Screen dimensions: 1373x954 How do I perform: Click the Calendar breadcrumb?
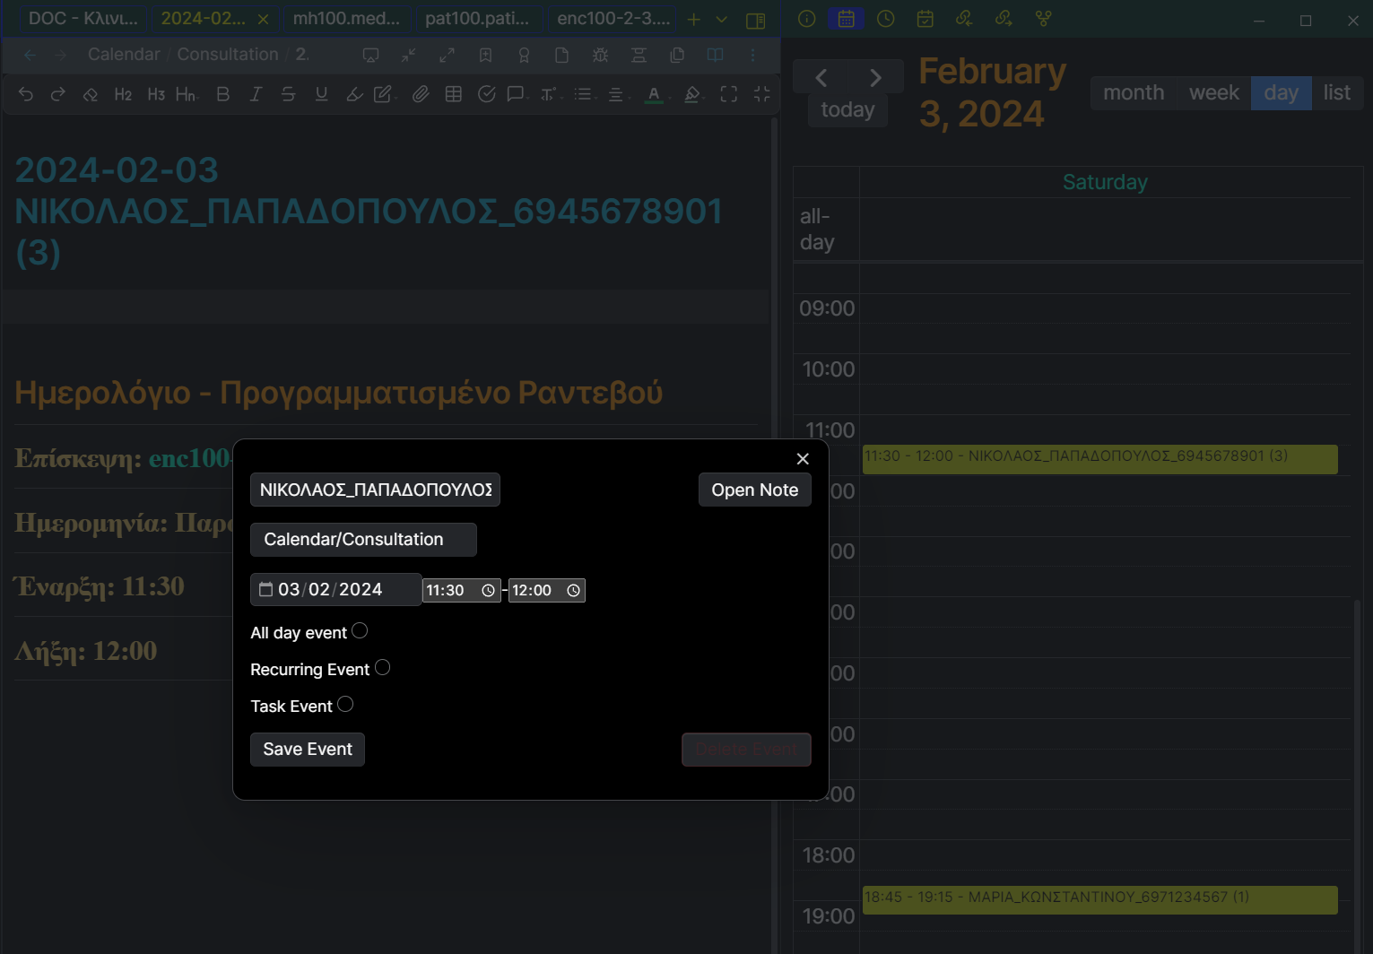[124, 55]
